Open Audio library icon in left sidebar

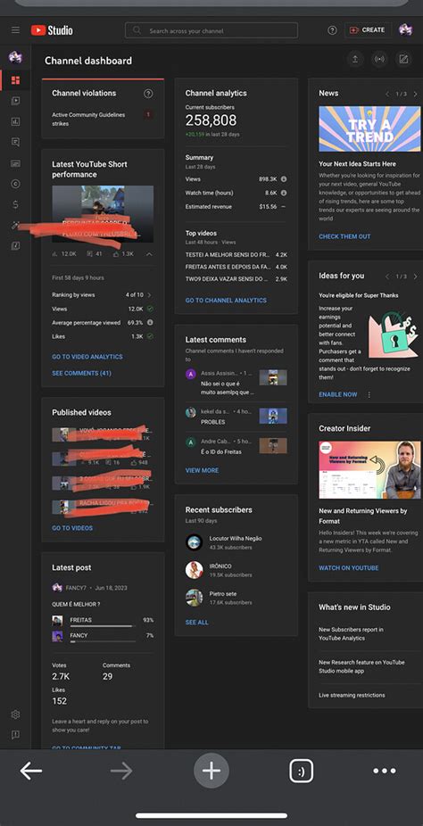[15, 245]
